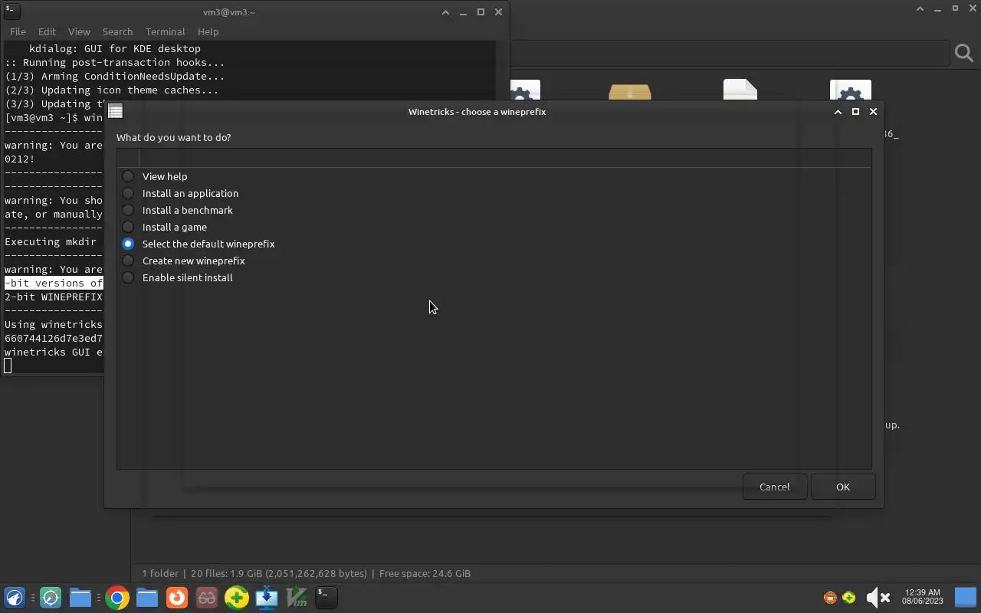Select the View help radio option
This screenshot has width=981, height=613.
pos(128,176)
